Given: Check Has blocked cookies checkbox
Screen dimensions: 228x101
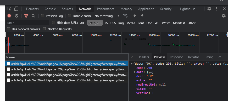Looking at the screenshot, I should (9, 29).
